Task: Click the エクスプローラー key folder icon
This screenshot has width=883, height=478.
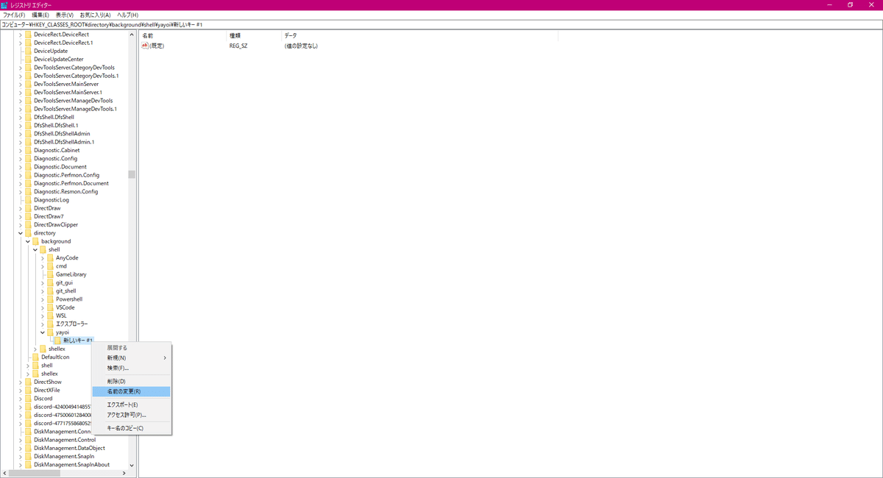Action: (50, 324)
